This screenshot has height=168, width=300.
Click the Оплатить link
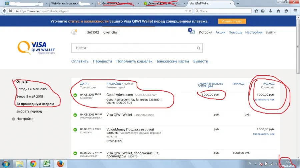click(x=80, y=61)
